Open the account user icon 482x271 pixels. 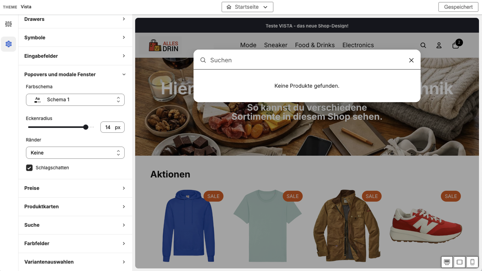439,45
